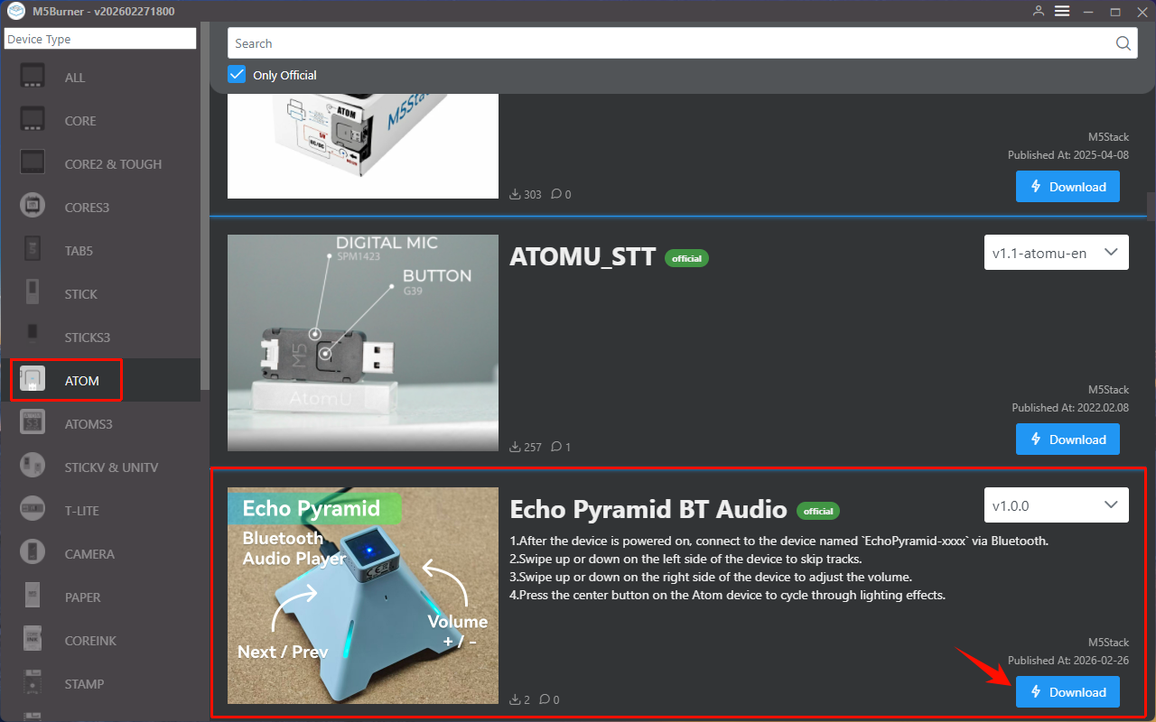Select the PAPER device icon

(33, 597)
